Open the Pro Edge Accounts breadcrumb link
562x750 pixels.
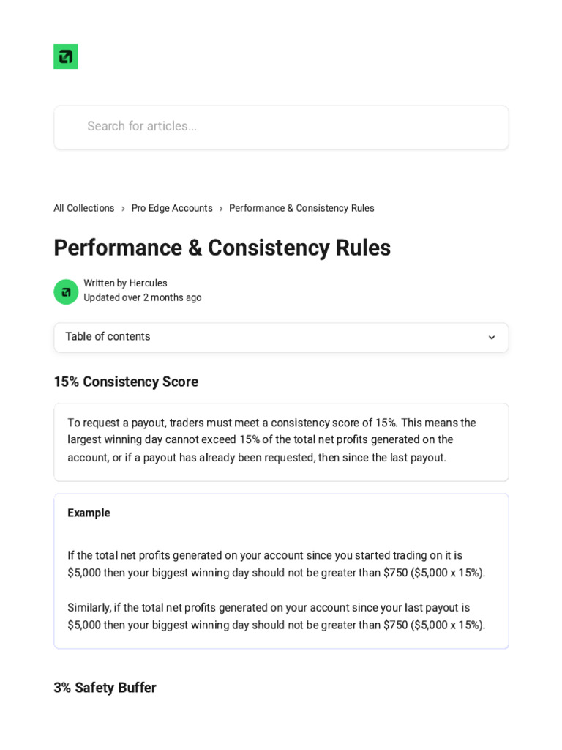pos(172,208)
